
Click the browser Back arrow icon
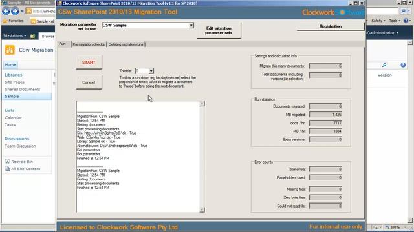pos(6,12)
